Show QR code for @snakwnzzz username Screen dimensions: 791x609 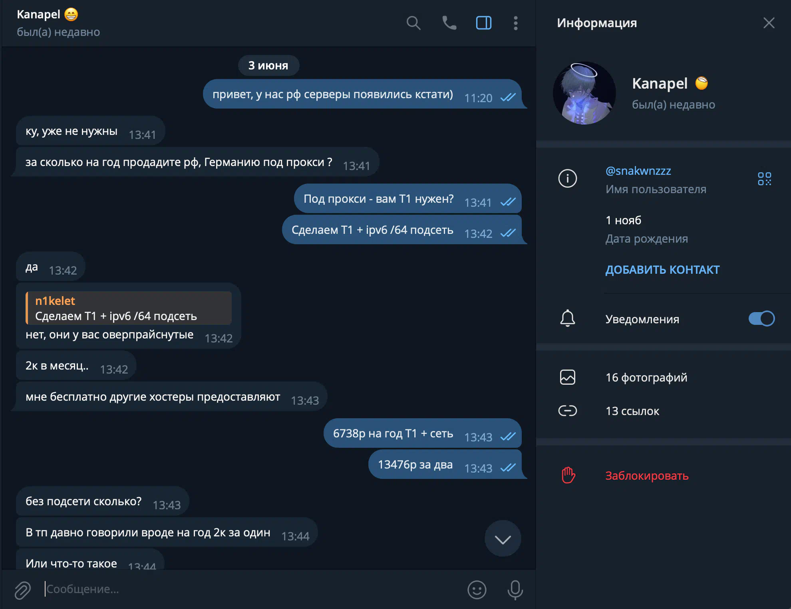764,179
